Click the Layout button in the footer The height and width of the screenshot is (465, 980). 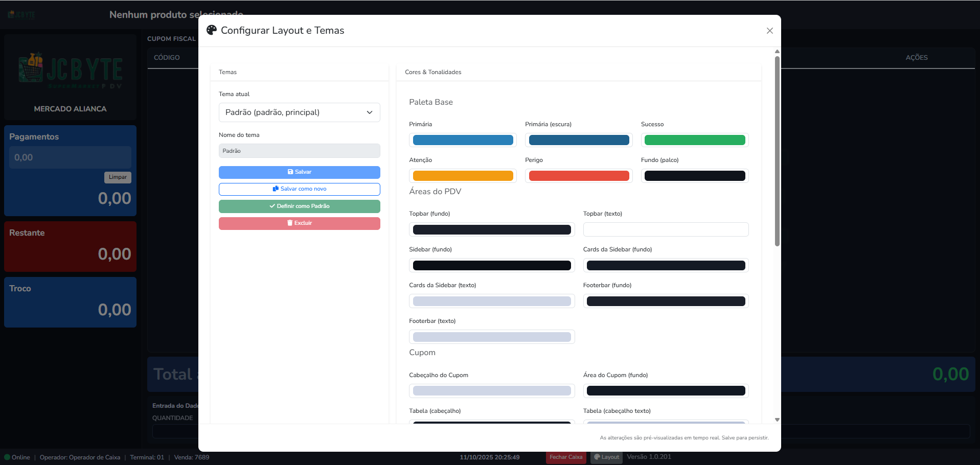(x=606, y=457)
